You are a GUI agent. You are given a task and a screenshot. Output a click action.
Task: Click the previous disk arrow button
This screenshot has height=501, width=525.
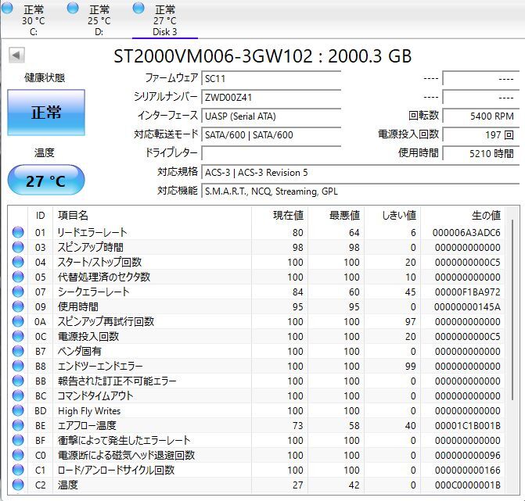click(16, 55)
